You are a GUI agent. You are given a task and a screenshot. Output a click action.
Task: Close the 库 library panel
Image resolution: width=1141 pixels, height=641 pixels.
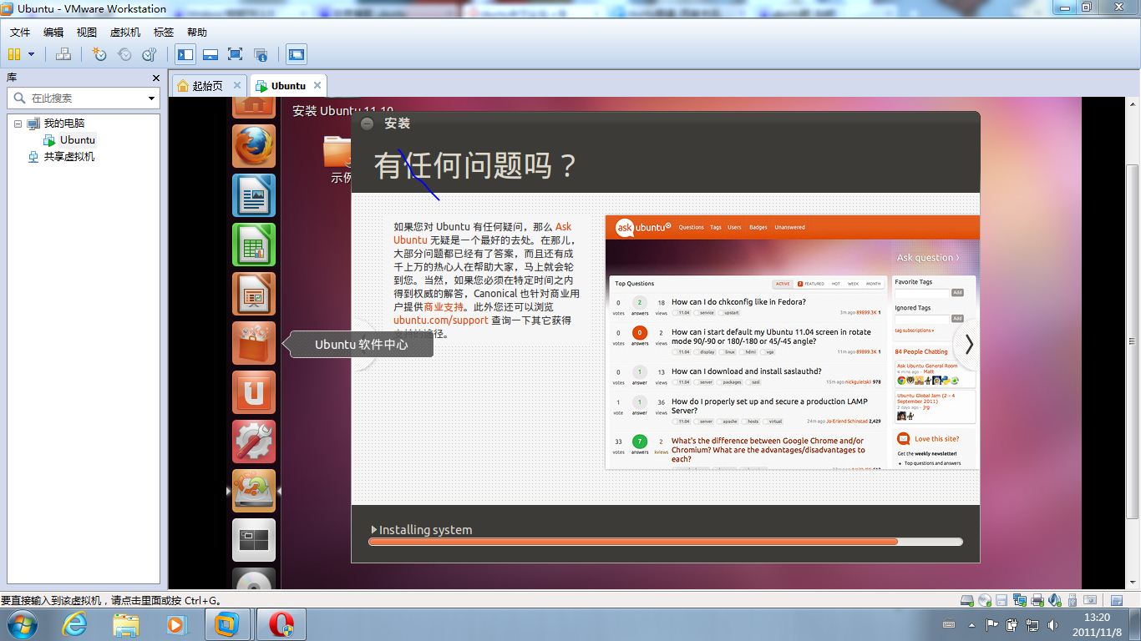pos(155,78)
